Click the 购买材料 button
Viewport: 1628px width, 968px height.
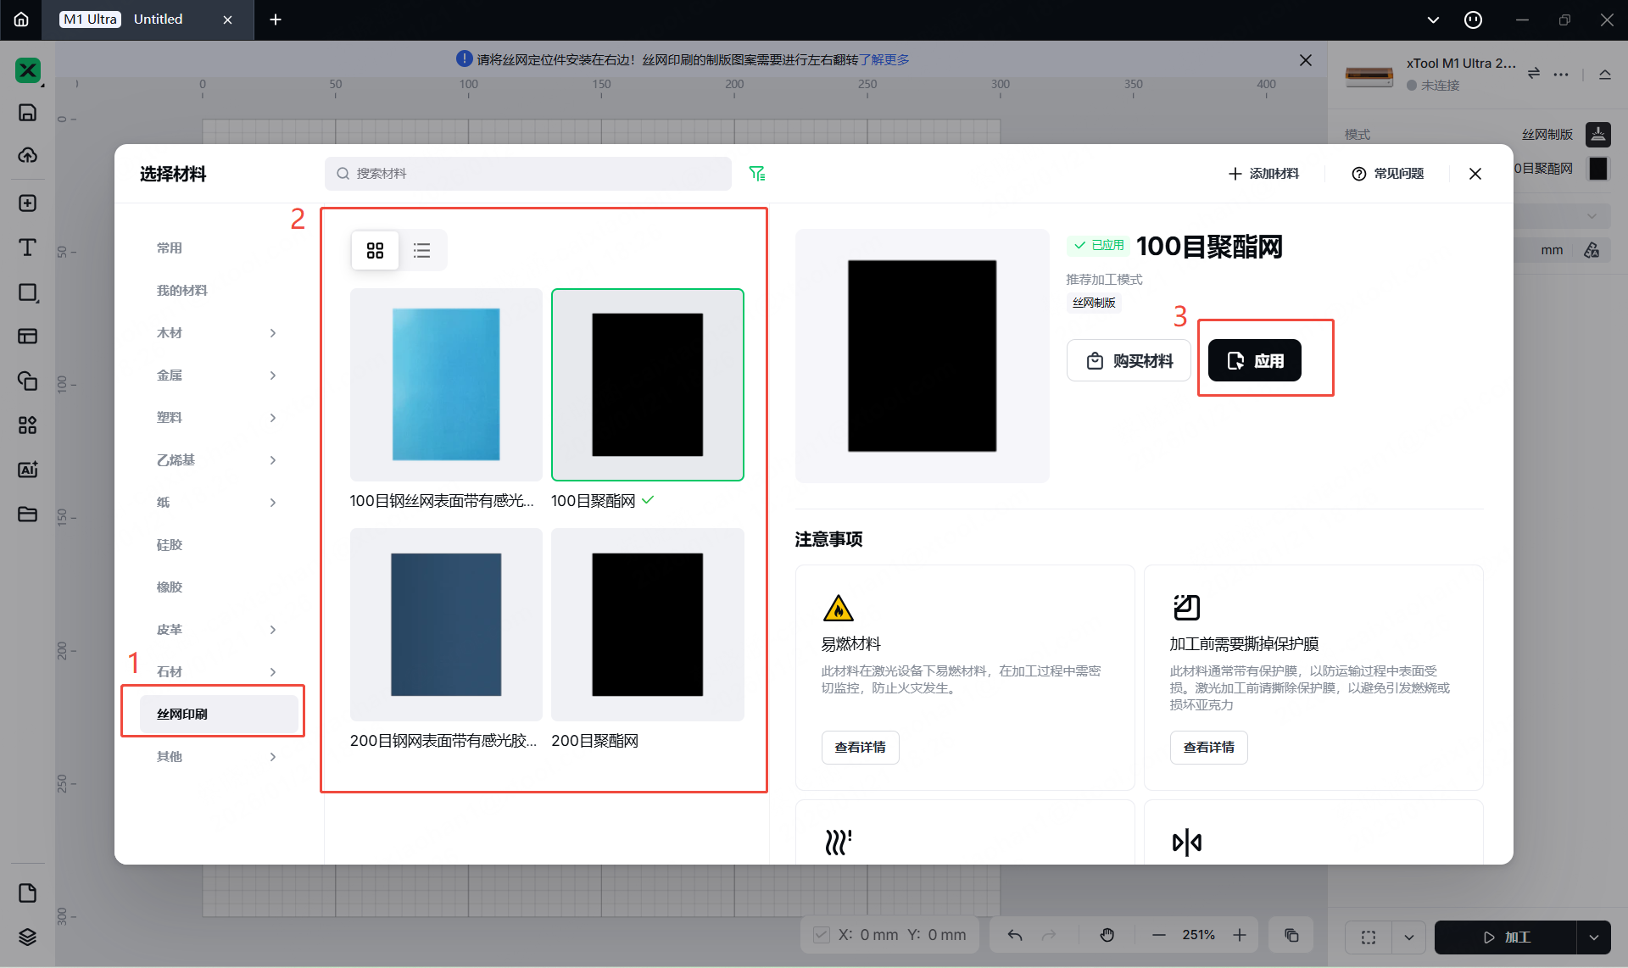coord(1129,361)
